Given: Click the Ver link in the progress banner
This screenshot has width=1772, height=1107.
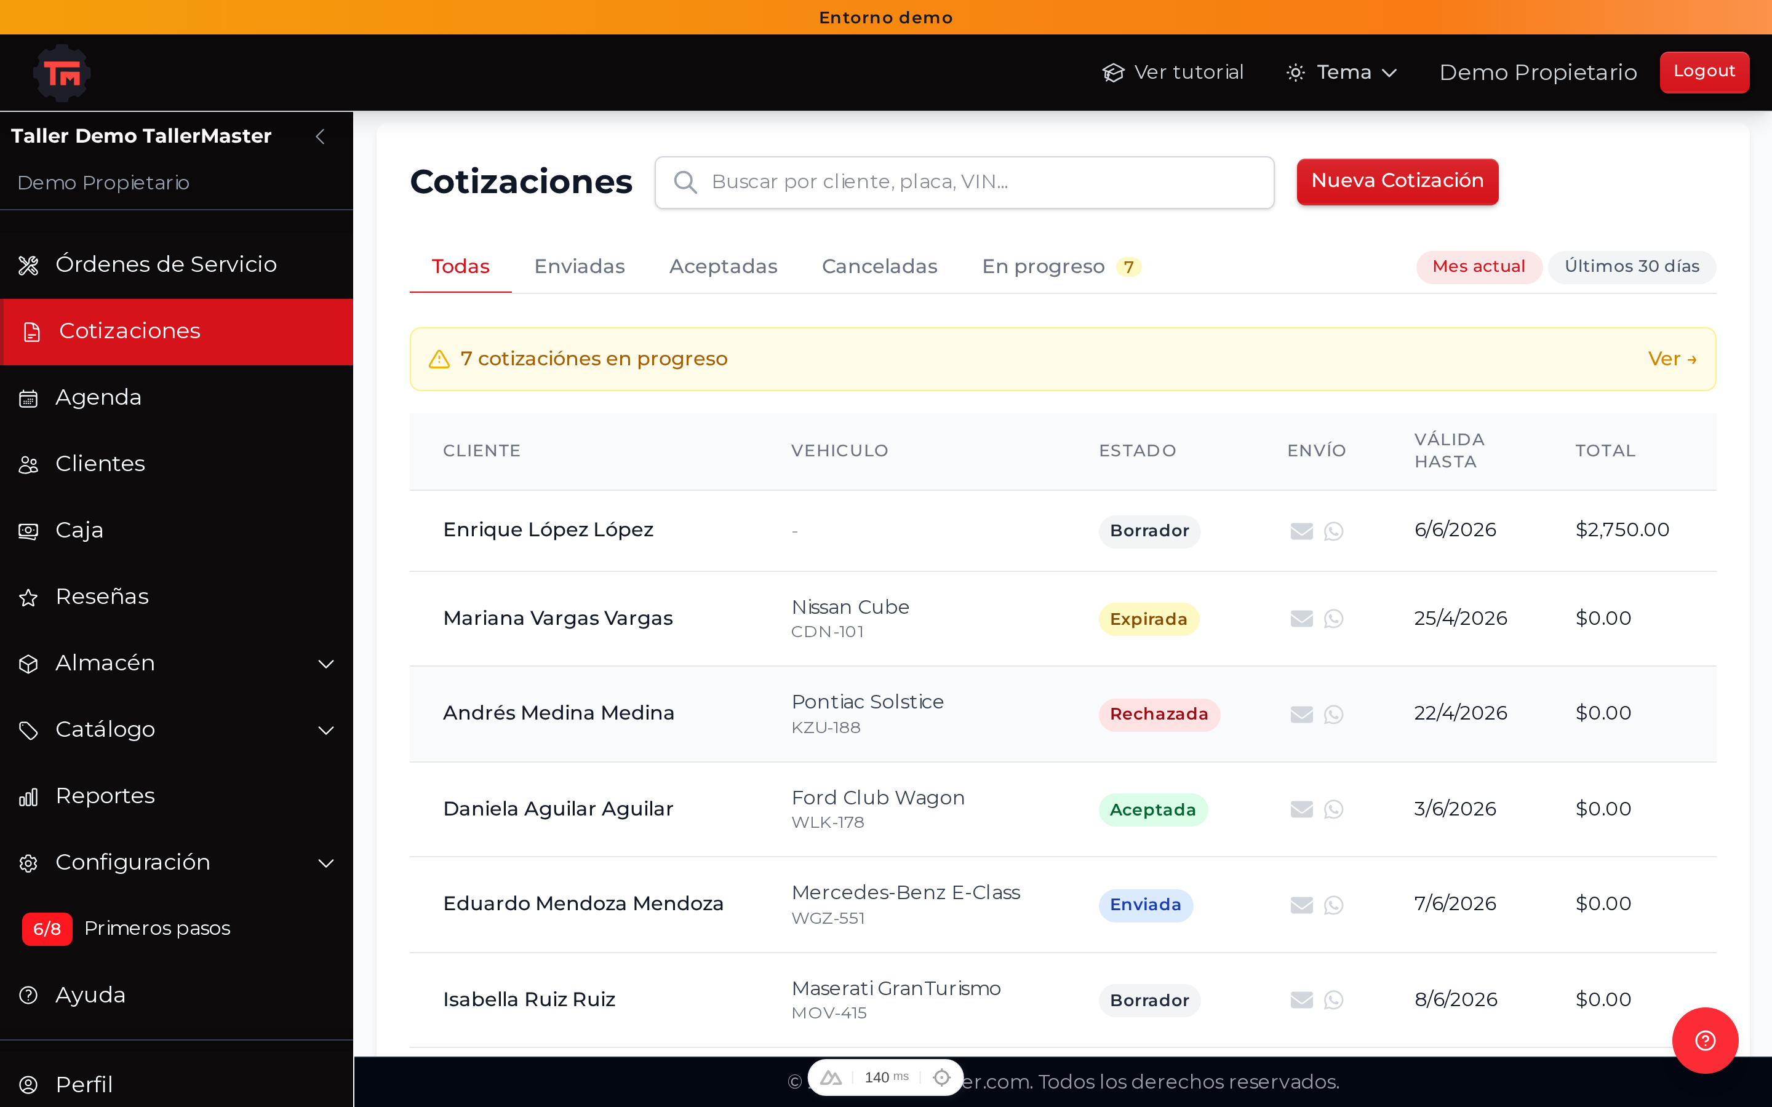Looking at the screenshot, I should [x=1672, y=359].
